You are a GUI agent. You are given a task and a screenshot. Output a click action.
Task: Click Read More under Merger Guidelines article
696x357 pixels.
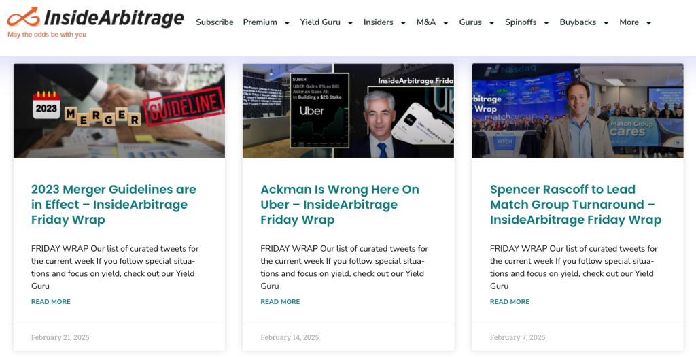51,302
